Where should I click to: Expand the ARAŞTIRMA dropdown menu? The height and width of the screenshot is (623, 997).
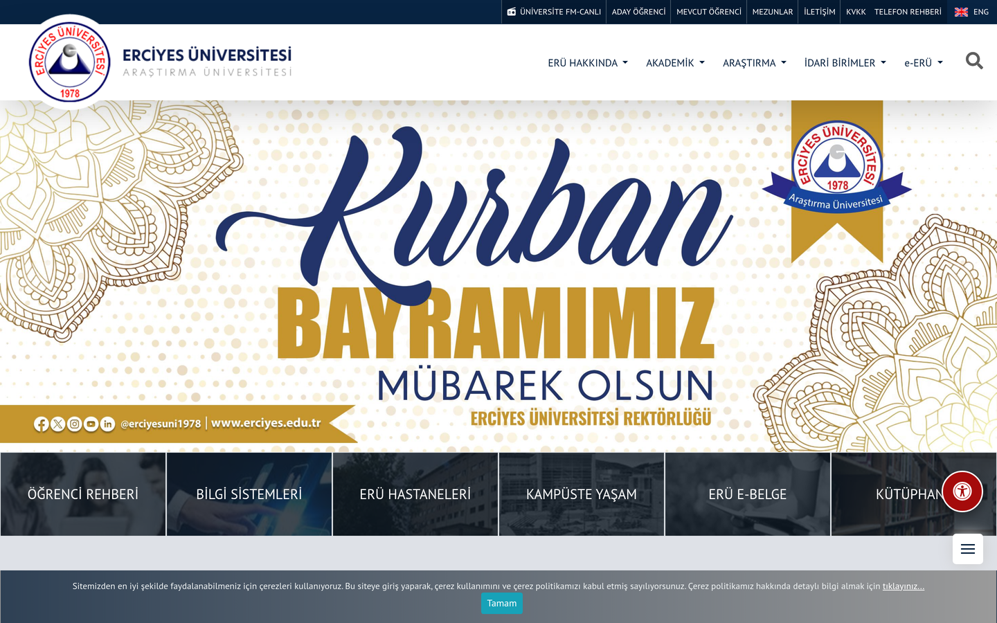(755, 62)
